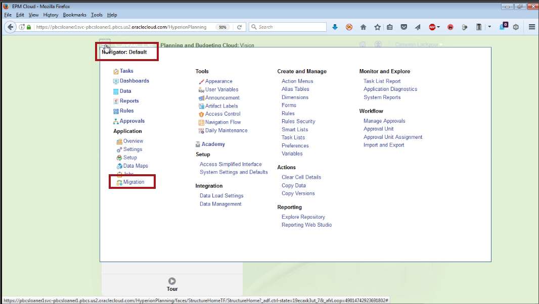Open the Help menu
Viewport: 539px width, 304px height.
click(112, 15)
